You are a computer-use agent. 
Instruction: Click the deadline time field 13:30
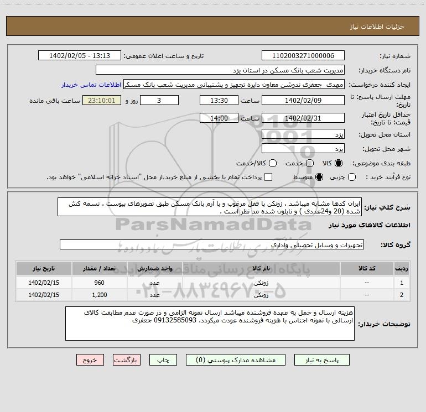tap(219, 101)
